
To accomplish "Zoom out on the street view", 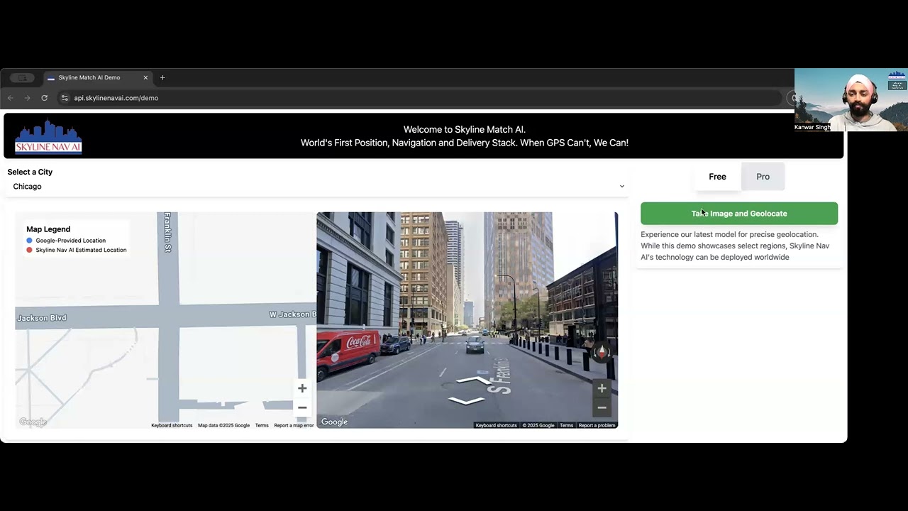I will 602,407.
